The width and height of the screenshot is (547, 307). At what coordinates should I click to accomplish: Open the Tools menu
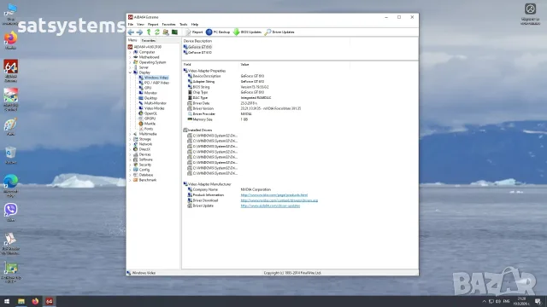tap(184, 25)
